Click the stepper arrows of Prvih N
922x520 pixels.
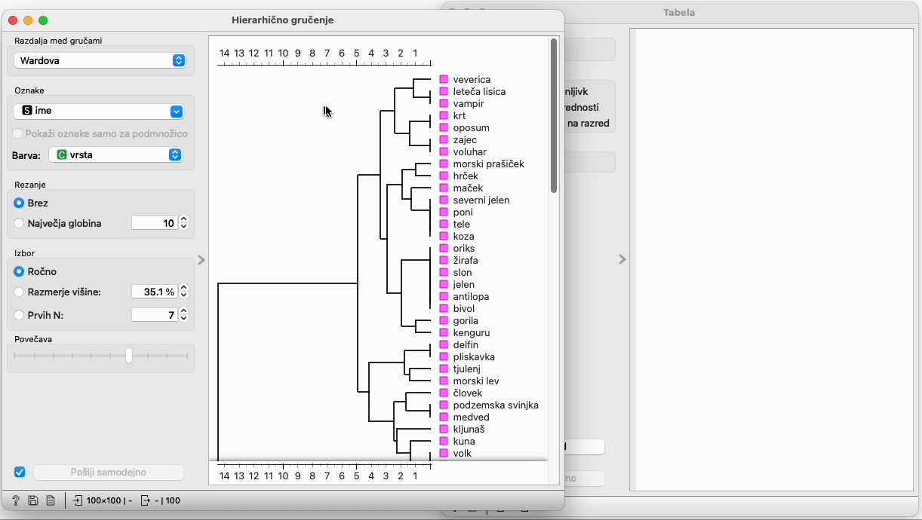[x=184, y=315]
